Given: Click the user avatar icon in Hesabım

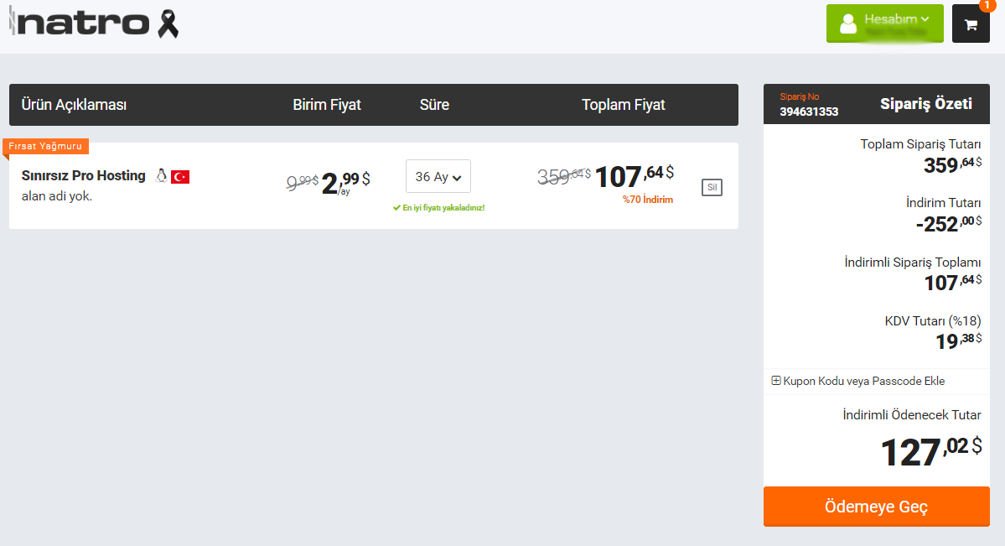Looking at the screenshot, I should click(x=848, y=23).
